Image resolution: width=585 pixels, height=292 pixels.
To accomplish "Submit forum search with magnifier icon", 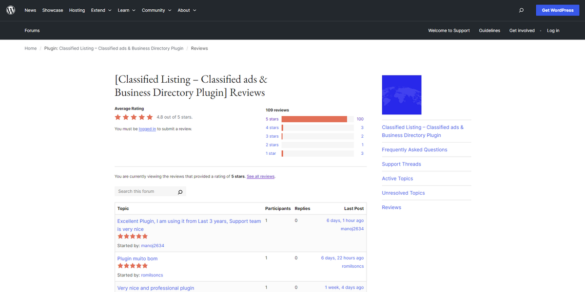I will click(180, 192).
